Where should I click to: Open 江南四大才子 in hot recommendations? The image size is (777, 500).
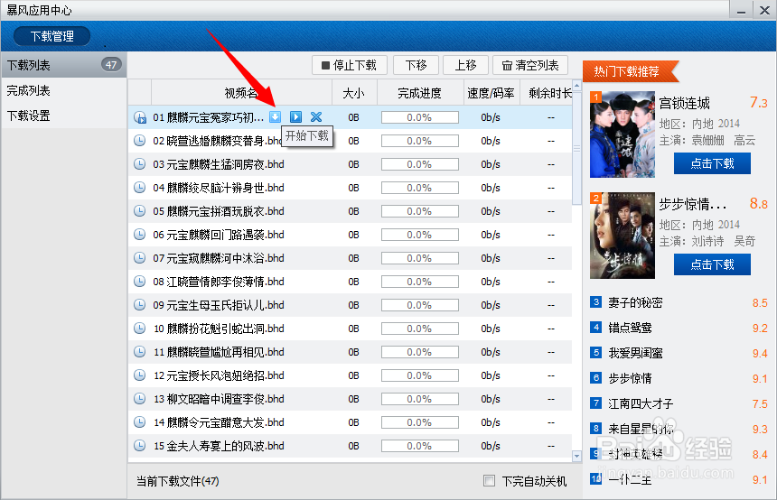[x=641, y=403]
